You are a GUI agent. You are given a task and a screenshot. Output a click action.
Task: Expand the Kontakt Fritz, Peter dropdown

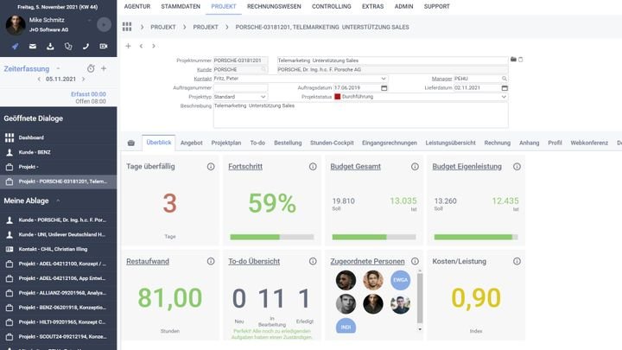coord(383,79)
